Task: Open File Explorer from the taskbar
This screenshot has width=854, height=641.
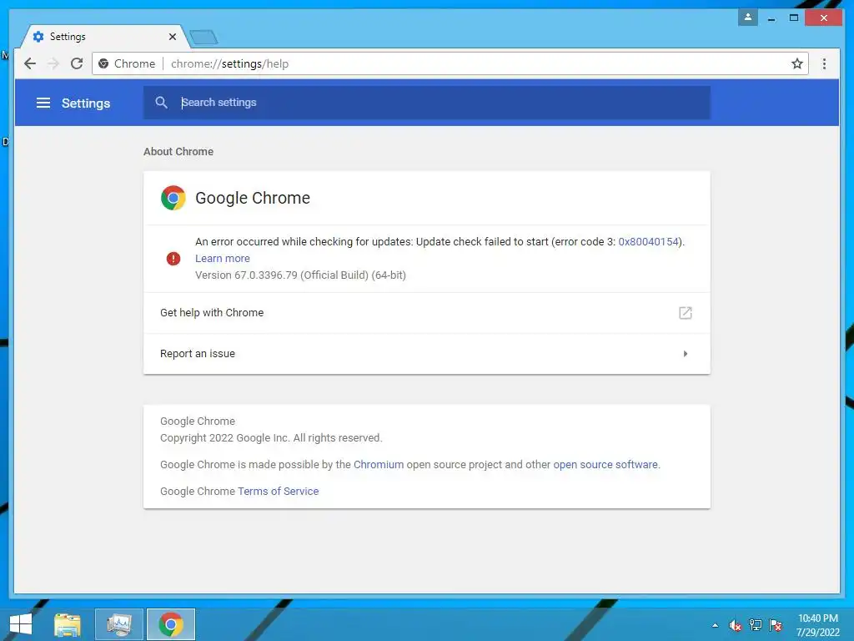Action: [67, 624]
